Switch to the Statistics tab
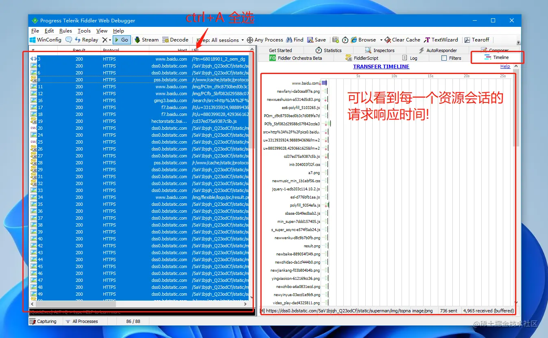548x338 pixels. (x=328, y=50)
